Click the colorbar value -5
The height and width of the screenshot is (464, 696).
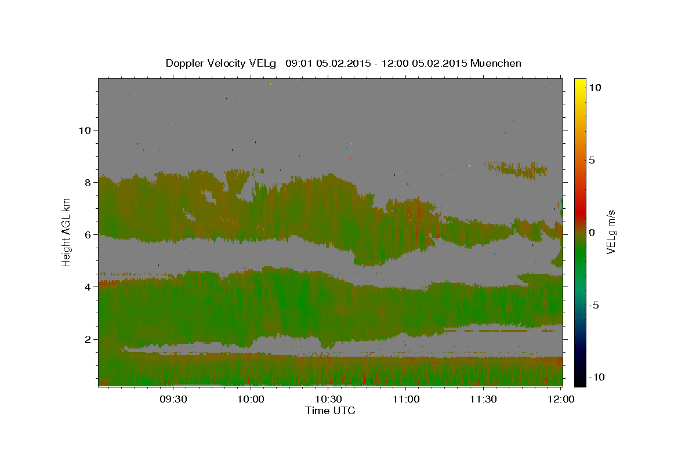click(594, 305)
